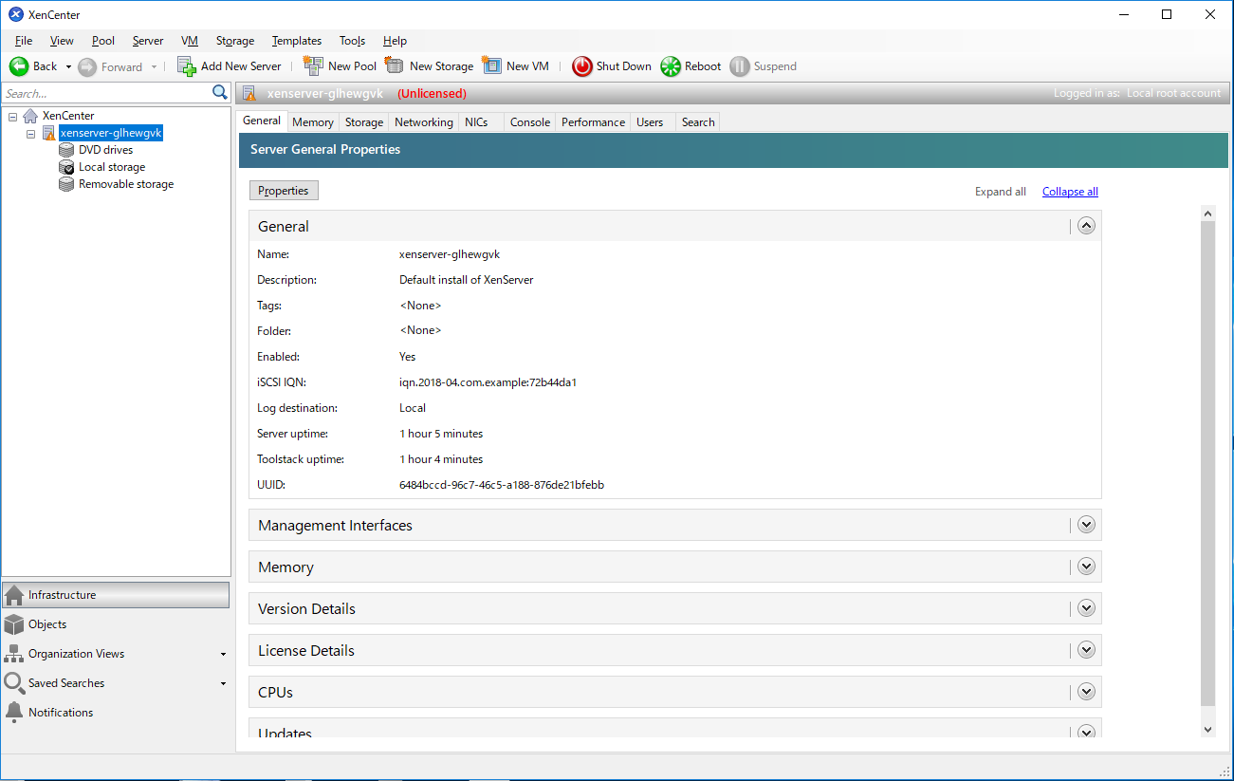
Task: Click the Add New Server toolbar icon
Action: [x=186, y=65]
